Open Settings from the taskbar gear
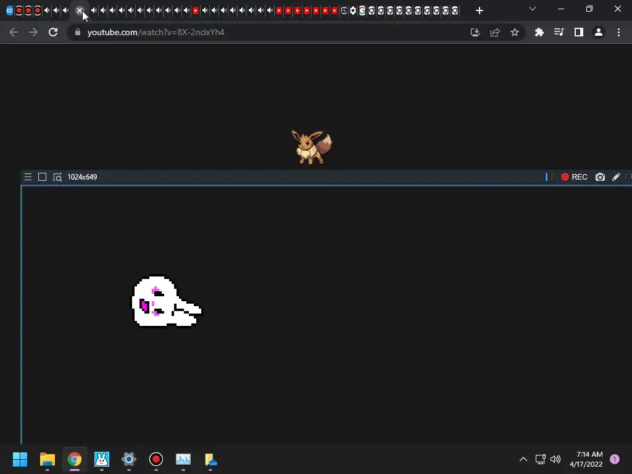The image size is (632, 474). [129, 459]
